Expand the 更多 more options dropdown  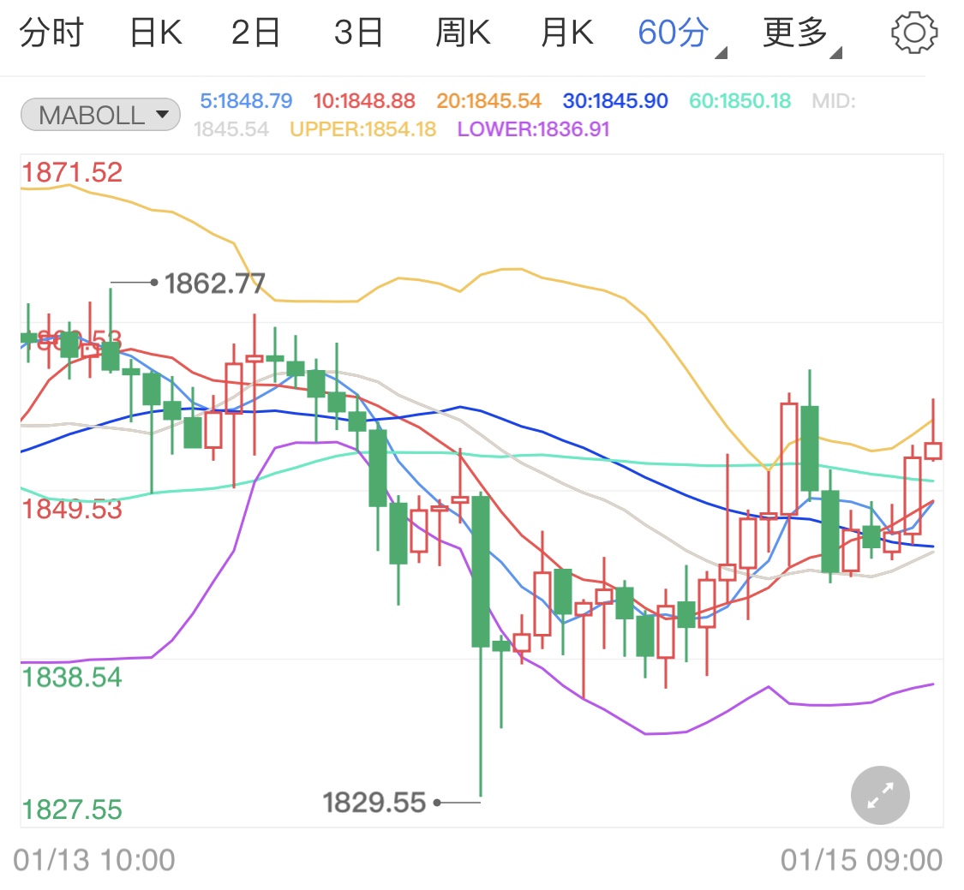click(802, 35)
